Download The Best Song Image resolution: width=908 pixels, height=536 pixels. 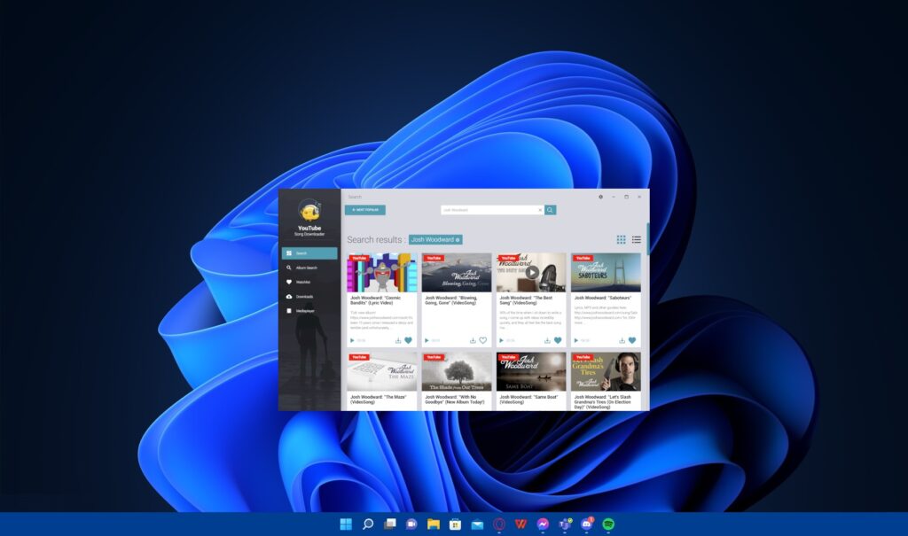(x=547, y=341)
